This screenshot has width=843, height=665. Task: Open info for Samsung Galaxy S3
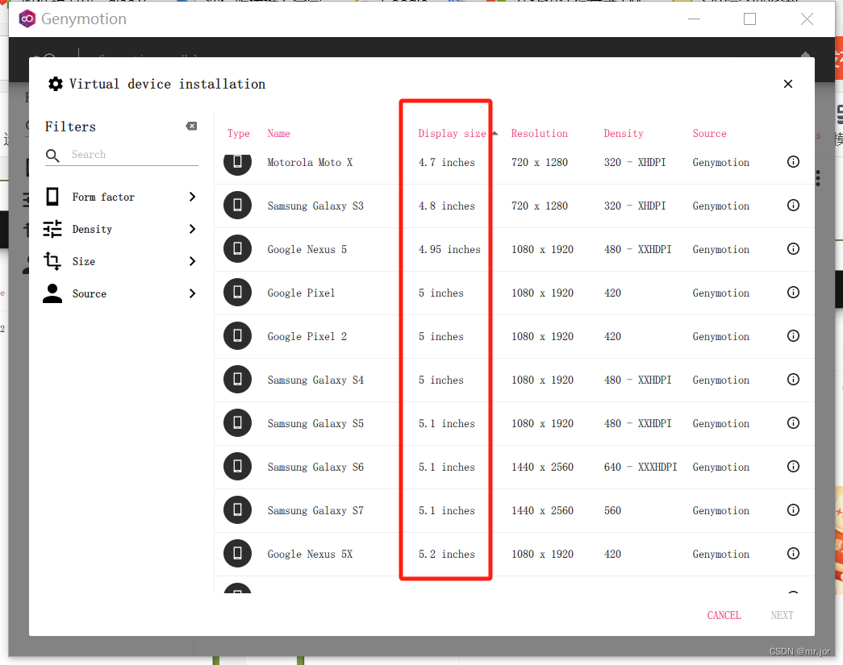793,206
